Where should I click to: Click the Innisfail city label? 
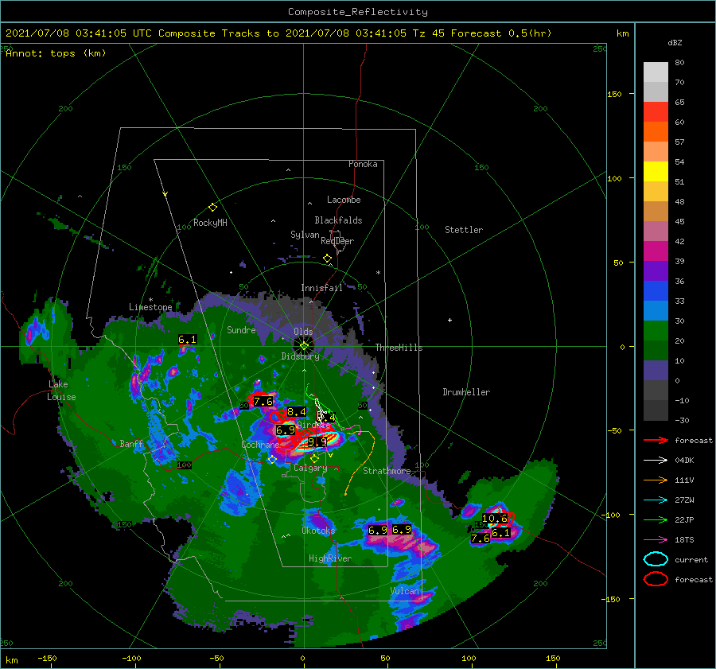pos(321,288)
